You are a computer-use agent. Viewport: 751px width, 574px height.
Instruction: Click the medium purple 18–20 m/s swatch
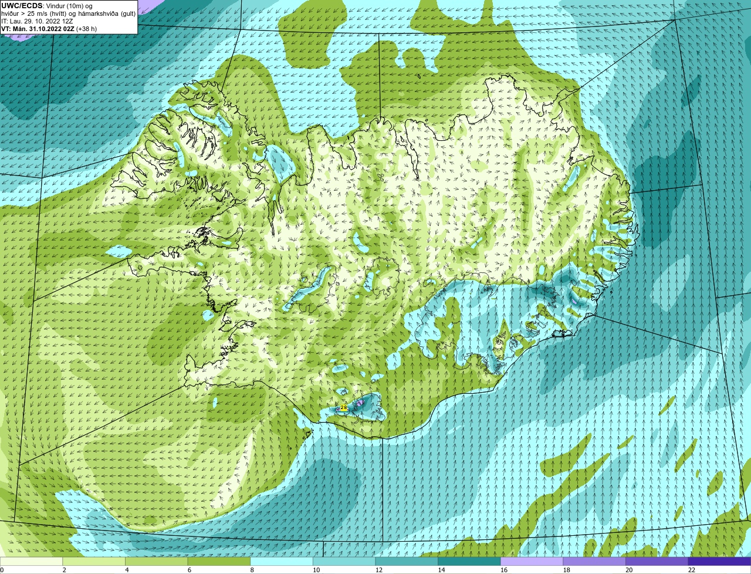coord(594,561)
